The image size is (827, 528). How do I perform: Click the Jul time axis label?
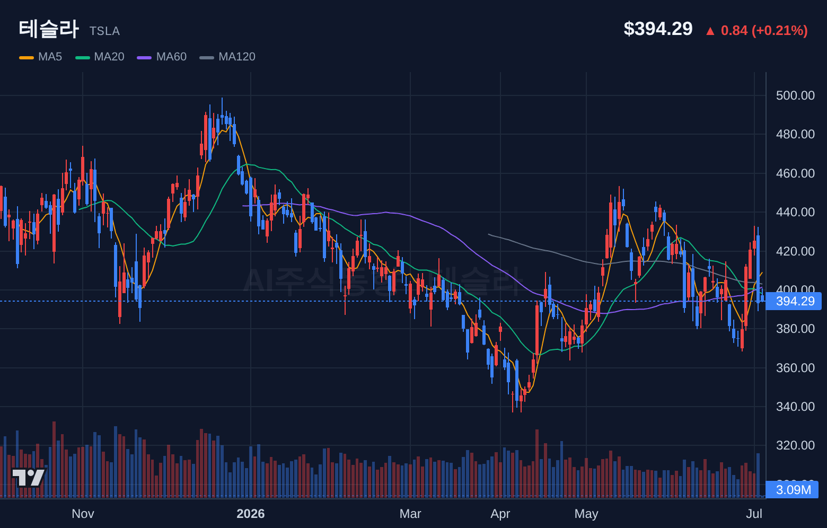click(x=754, y=514)
